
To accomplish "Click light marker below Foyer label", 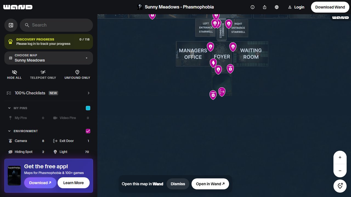I will click(x=218, y=70).
